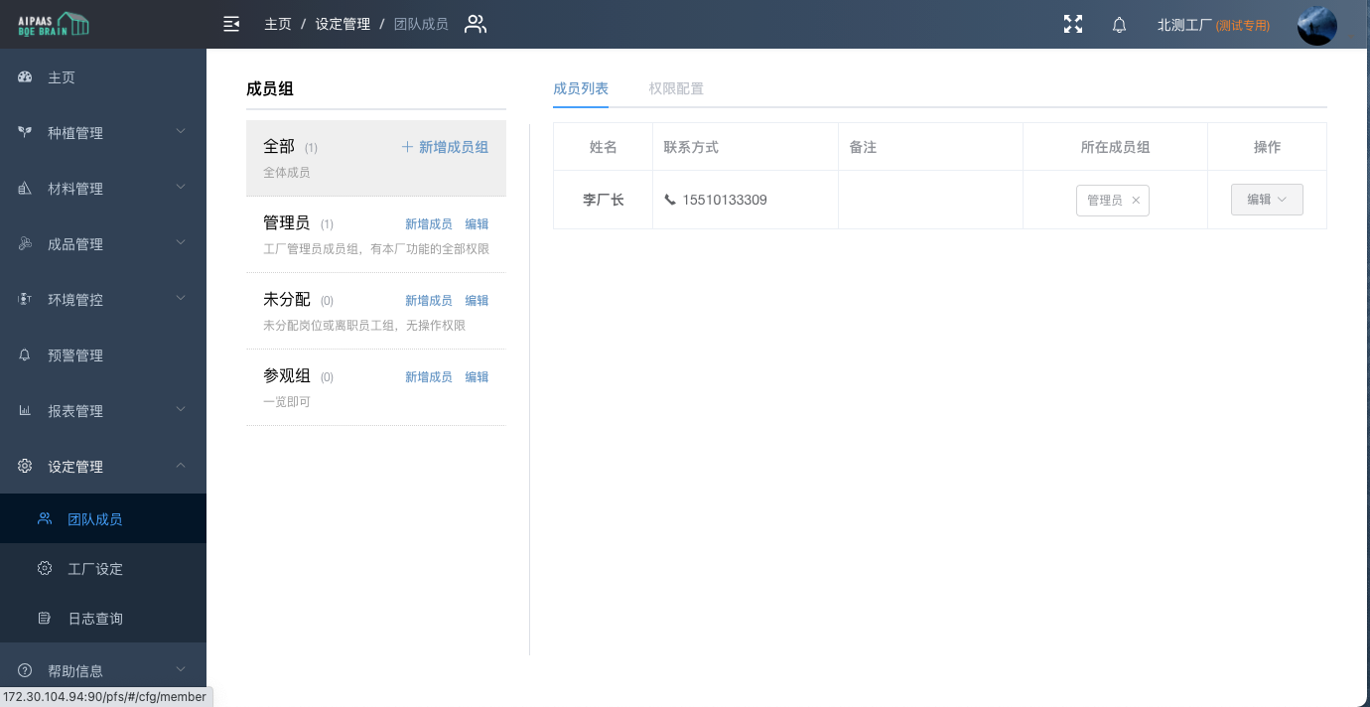Click the question mark icon for 帮助信息

pyautogui.click(x=26, y=671)
